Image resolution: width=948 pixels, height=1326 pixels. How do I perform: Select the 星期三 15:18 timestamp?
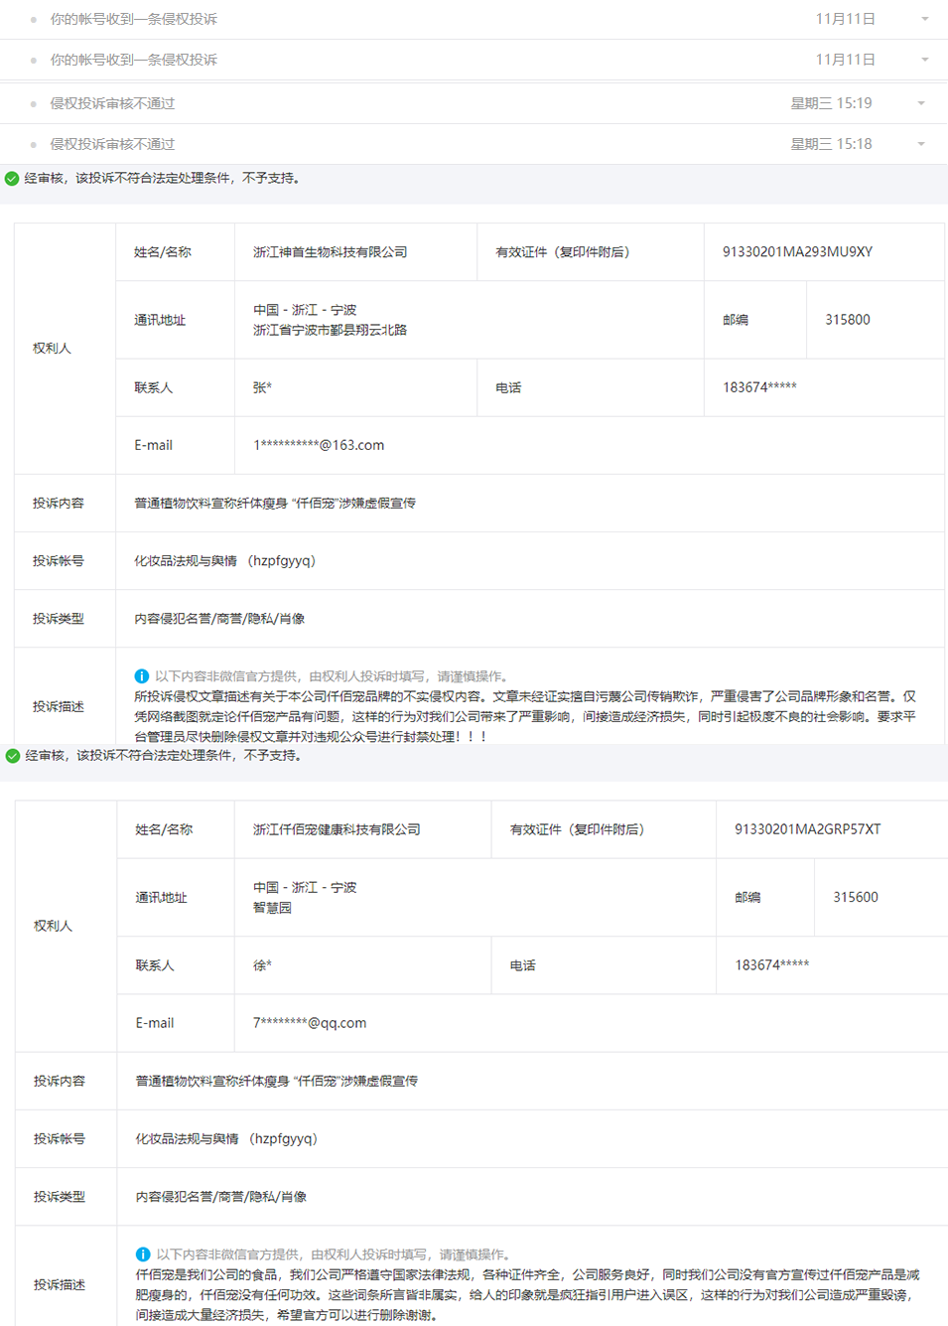[831, 144]
